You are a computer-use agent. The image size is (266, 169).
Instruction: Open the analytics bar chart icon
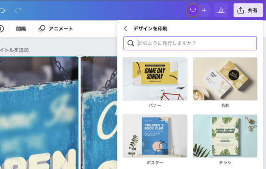tap(221, 10)
